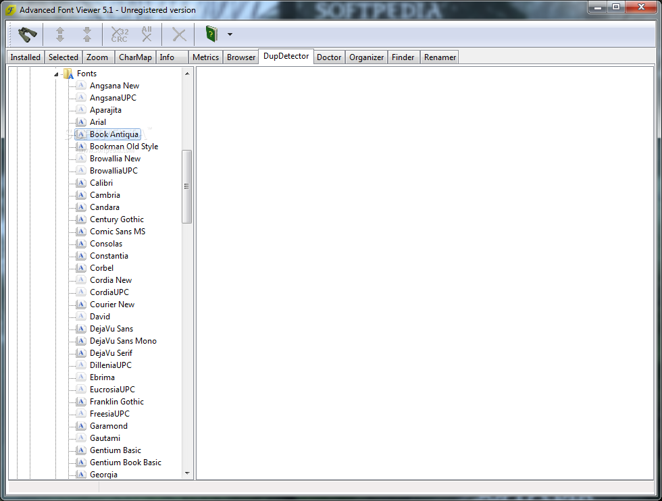Click the Consolas font icon

click(82, 244)
